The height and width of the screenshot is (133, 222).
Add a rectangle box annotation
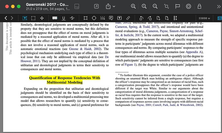(x=86, y=18)
